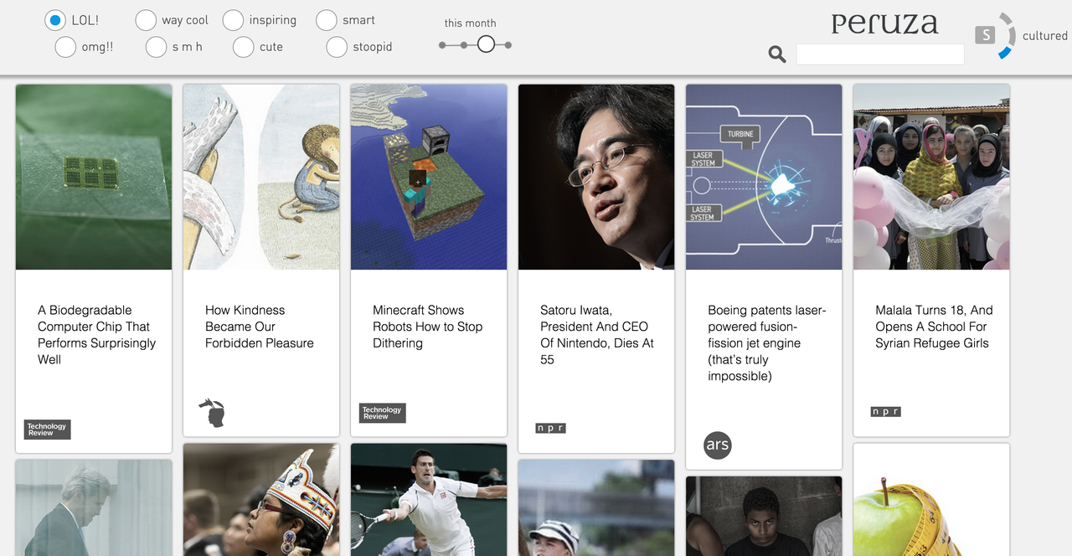This screenshot has width=1072, height=556.
Task: Open the striped cap photo card
Action: click(596, 508)
